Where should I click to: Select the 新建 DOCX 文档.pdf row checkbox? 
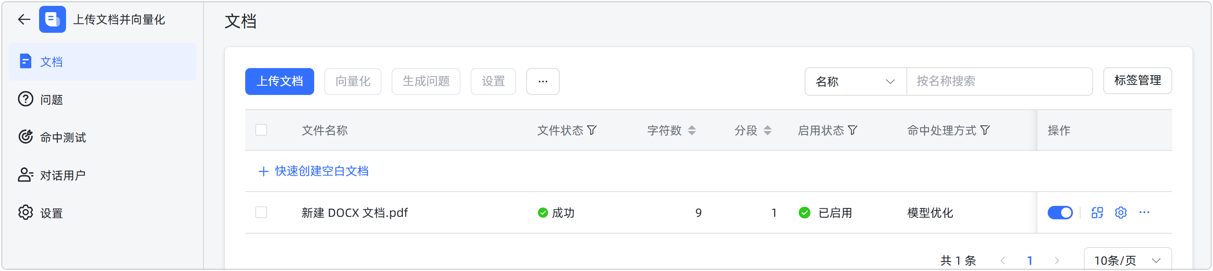click(x=261, y=212)
